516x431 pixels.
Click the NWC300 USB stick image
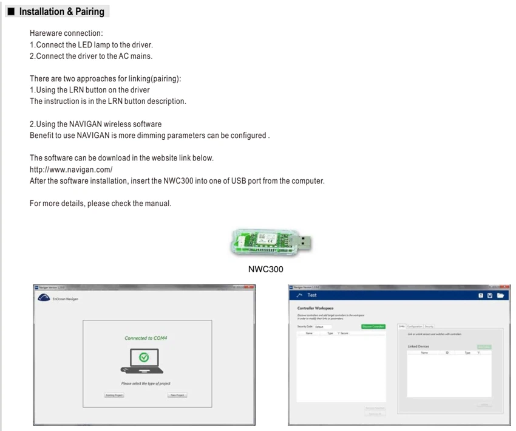click(x=271, y=243)
